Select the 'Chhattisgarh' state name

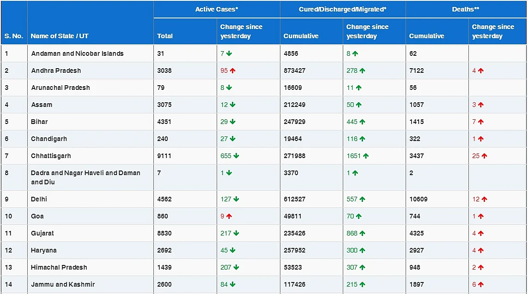click(51, 156)
